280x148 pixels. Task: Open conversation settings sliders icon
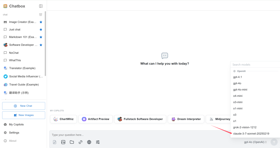(x=98, y=142)
